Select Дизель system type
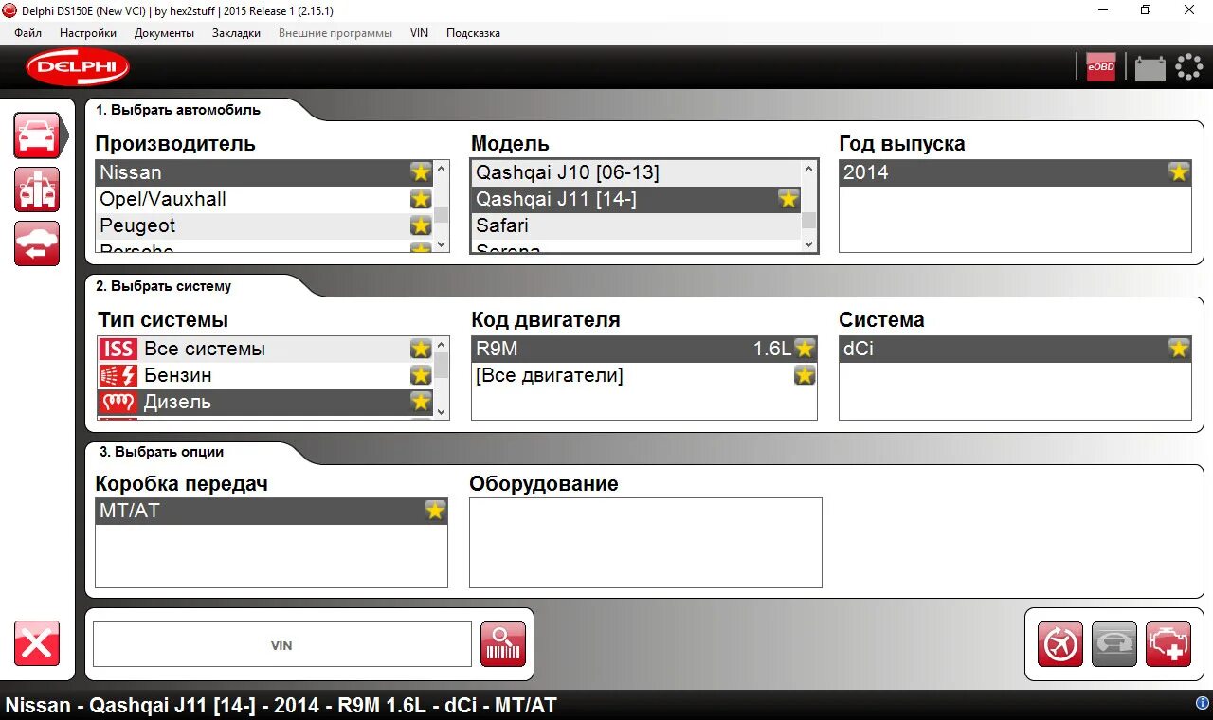Viewport: 1213px width, 720px height. 264,402
